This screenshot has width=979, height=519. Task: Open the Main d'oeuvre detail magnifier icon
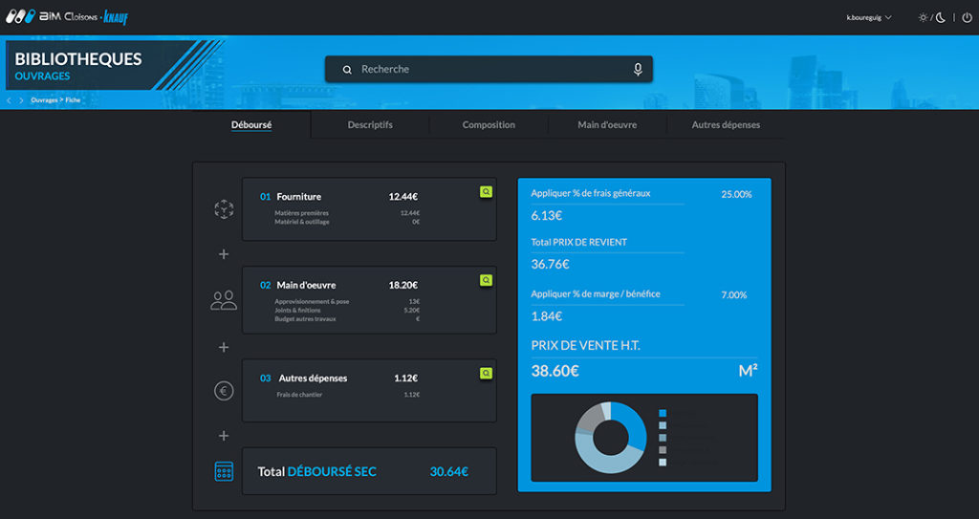coord(486,280)
